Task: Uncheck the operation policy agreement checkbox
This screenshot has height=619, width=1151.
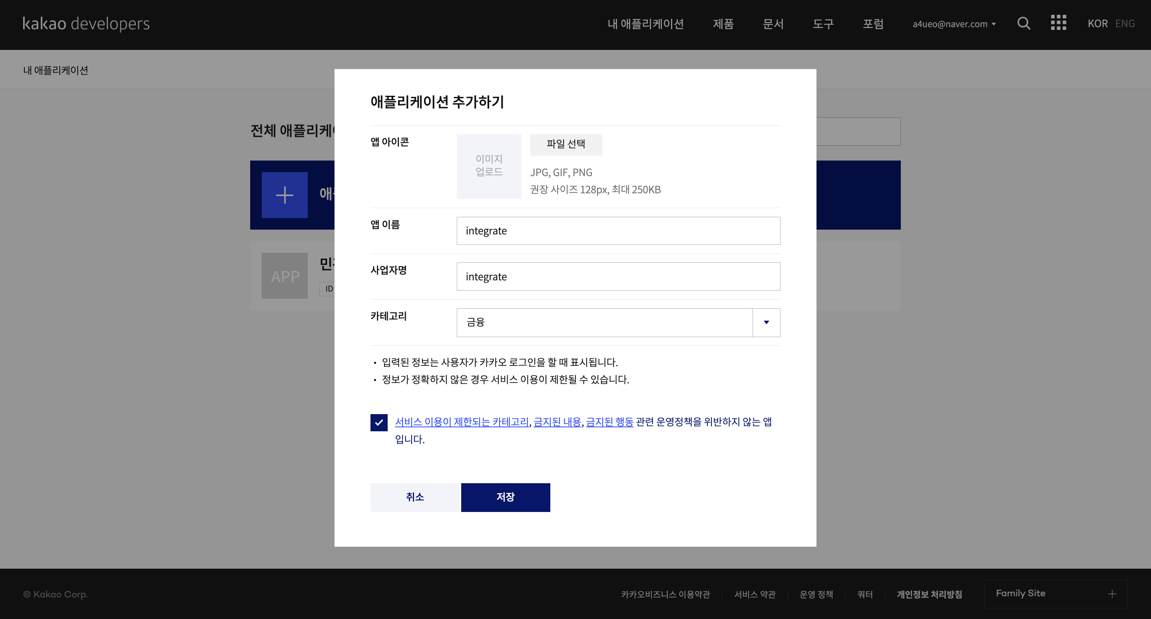Action: (x=378, y=423)
